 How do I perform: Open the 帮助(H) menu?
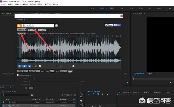(55, 4)
